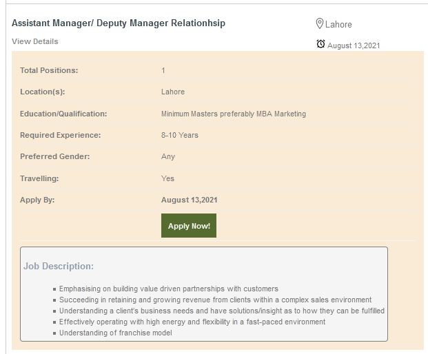Click the Preferred Gender value Any
The height and width of the screenshot is (354, 428).
168,156
